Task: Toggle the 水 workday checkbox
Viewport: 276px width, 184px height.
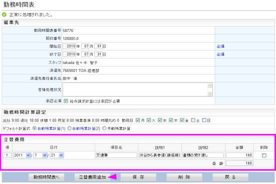Action: 160,120
